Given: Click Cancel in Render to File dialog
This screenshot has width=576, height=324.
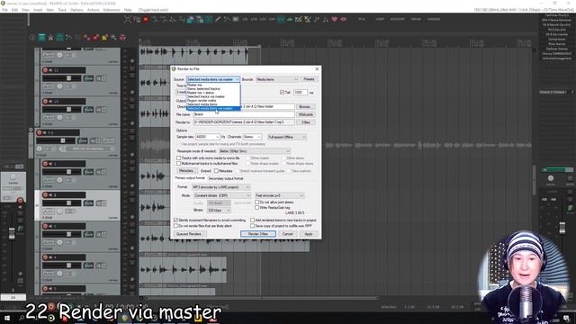Looking at the screenshot, I should (288, 234).
